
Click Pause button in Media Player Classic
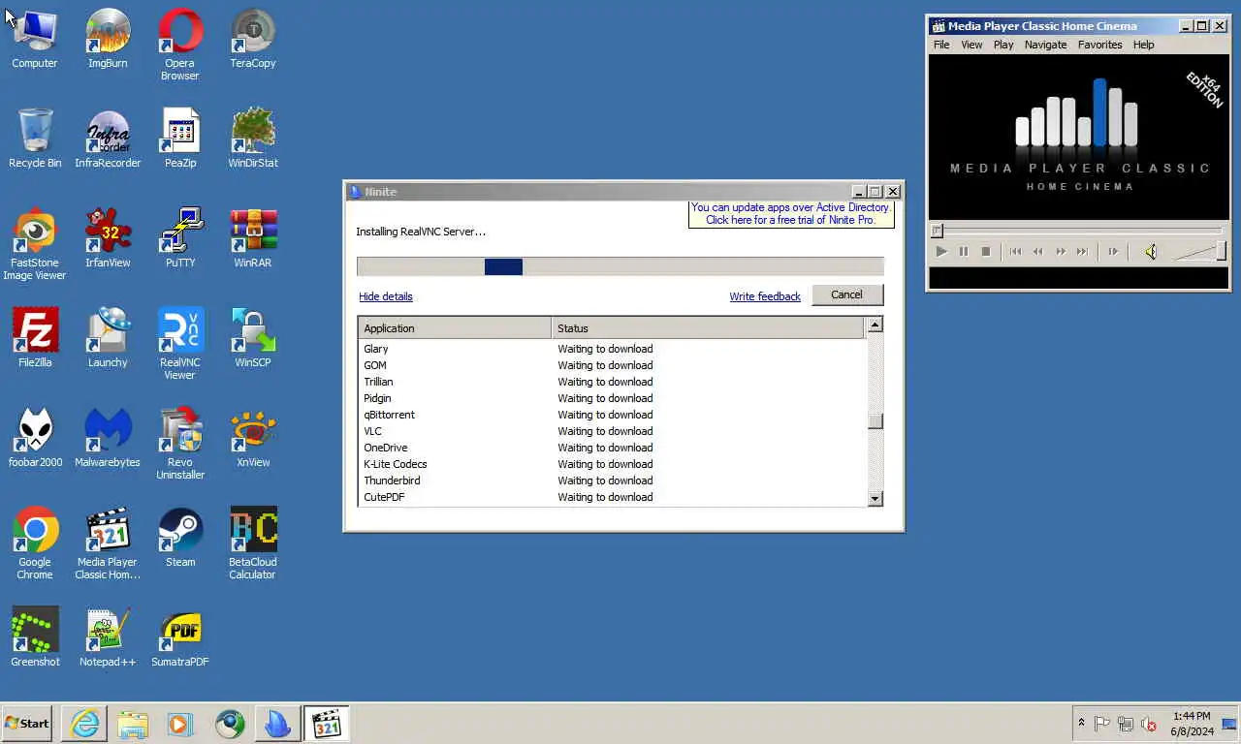pyautogui.click(x=963, y=252)
